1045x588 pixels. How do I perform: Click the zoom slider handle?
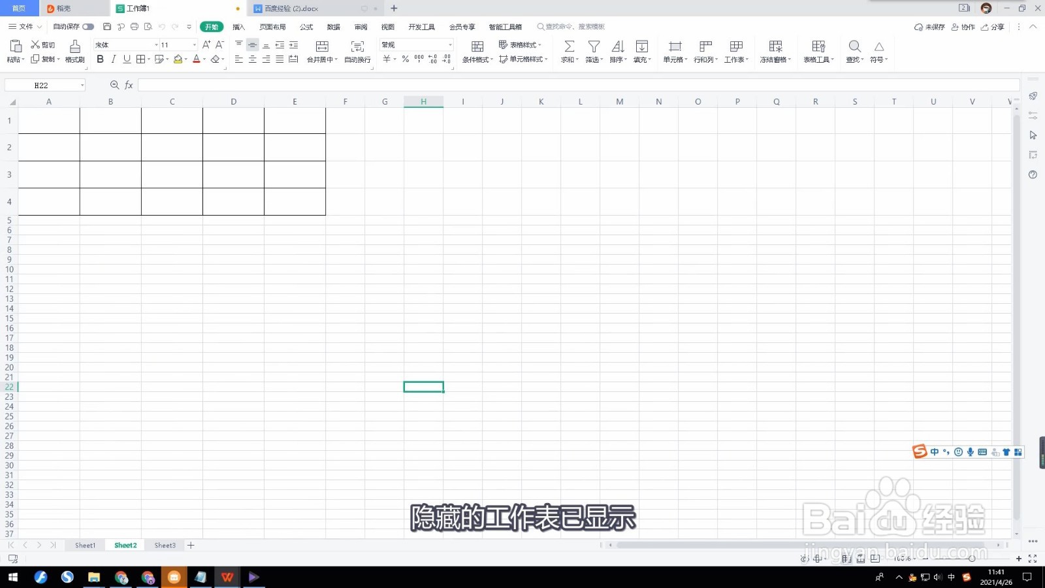972,559
